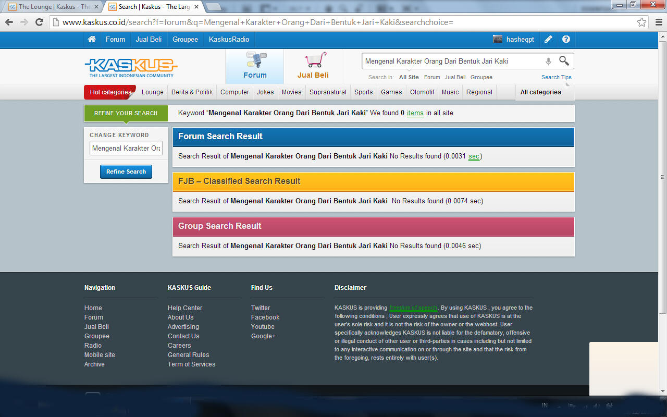Open the Term of Services footer link

tap(192, 364)
